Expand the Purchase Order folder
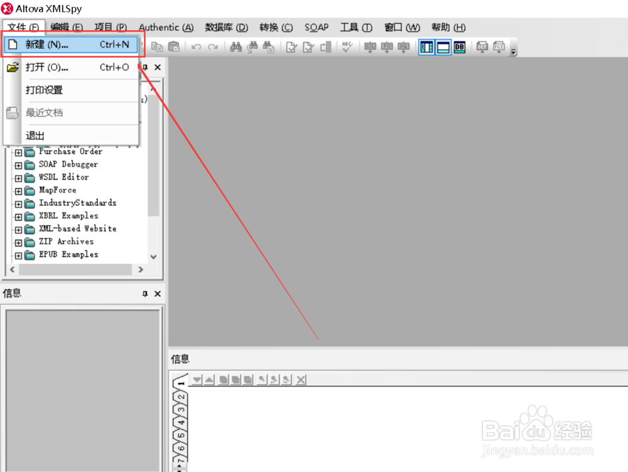Screen dimensions: 628x472 click(18, 153)
